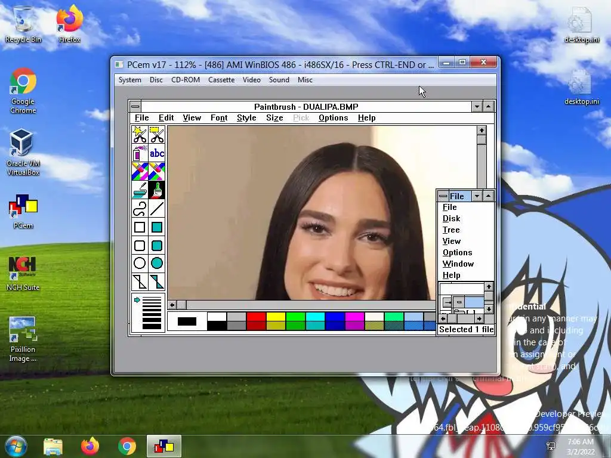Select the empty Box tool
The width and height of the screenshot is (611, 458).
(140, 227)
